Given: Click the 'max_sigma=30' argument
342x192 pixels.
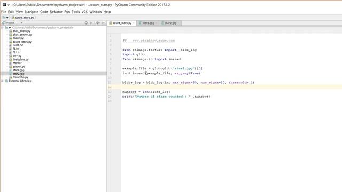Looking at the screenshot, I should point(184,83).
